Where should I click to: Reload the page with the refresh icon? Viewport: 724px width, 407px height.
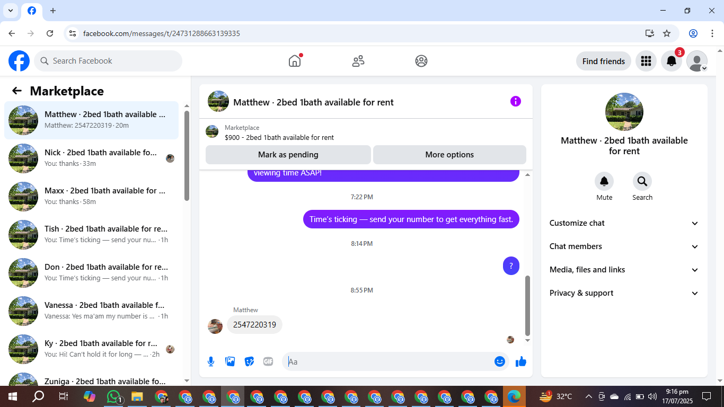pos(50,33)
